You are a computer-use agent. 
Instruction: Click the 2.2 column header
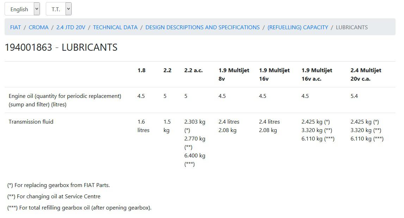tap(167, 70)
